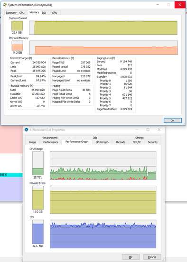Select Commit Charge Peak value 25 075 296
This screenshot has height=262, width=187.
[39, 71]
